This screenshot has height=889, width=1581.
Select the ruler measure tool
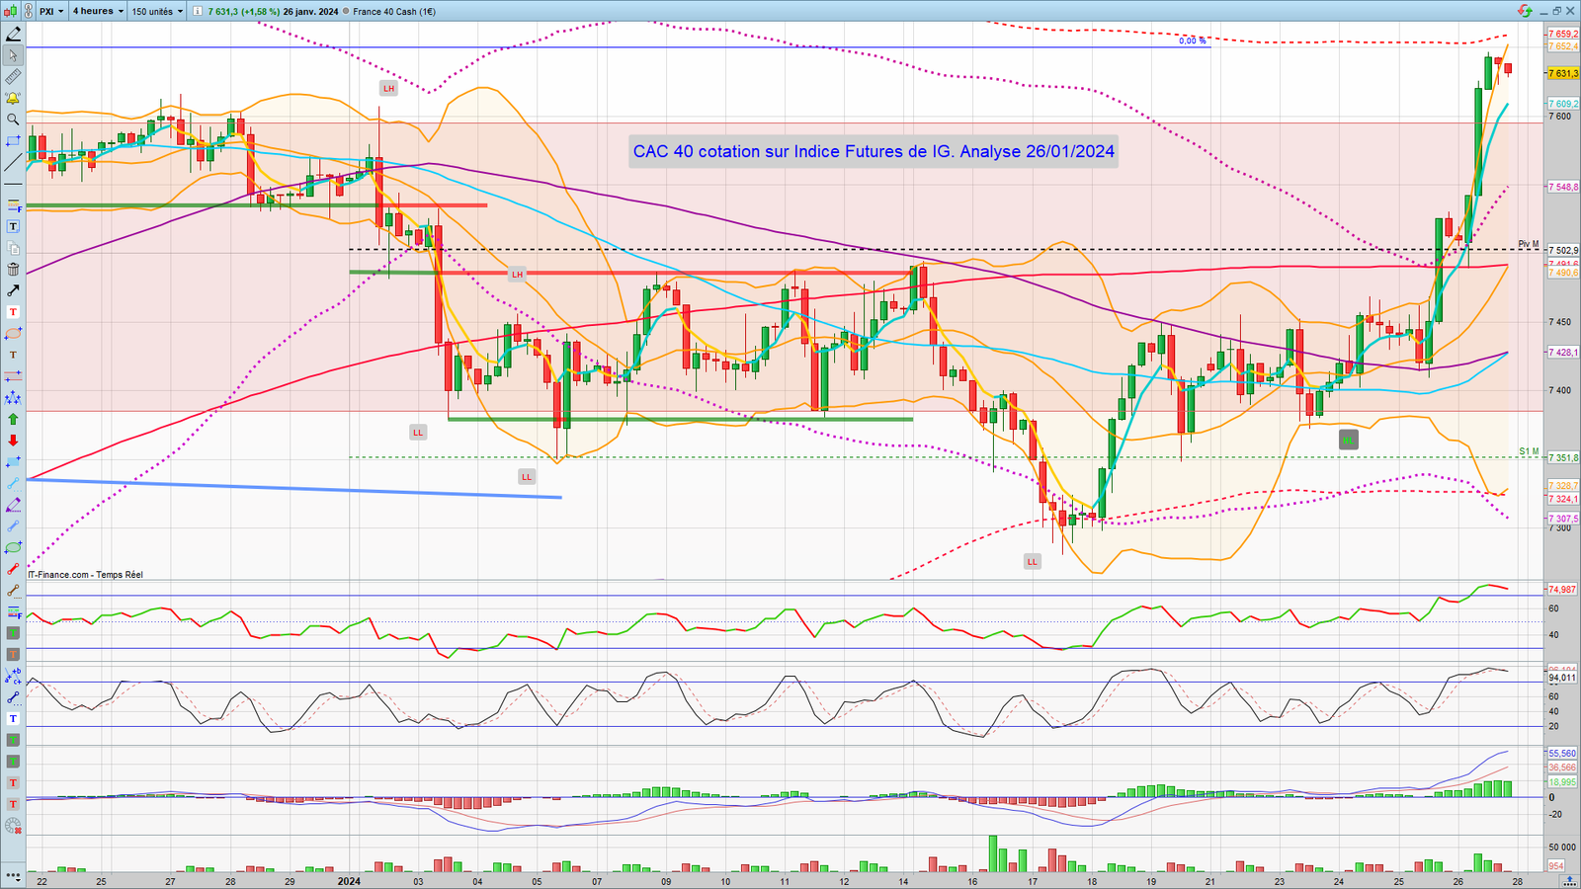13,77
